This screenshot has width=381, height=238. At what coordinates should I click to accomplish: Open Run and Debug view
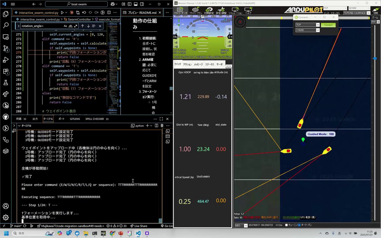[5, 60]
